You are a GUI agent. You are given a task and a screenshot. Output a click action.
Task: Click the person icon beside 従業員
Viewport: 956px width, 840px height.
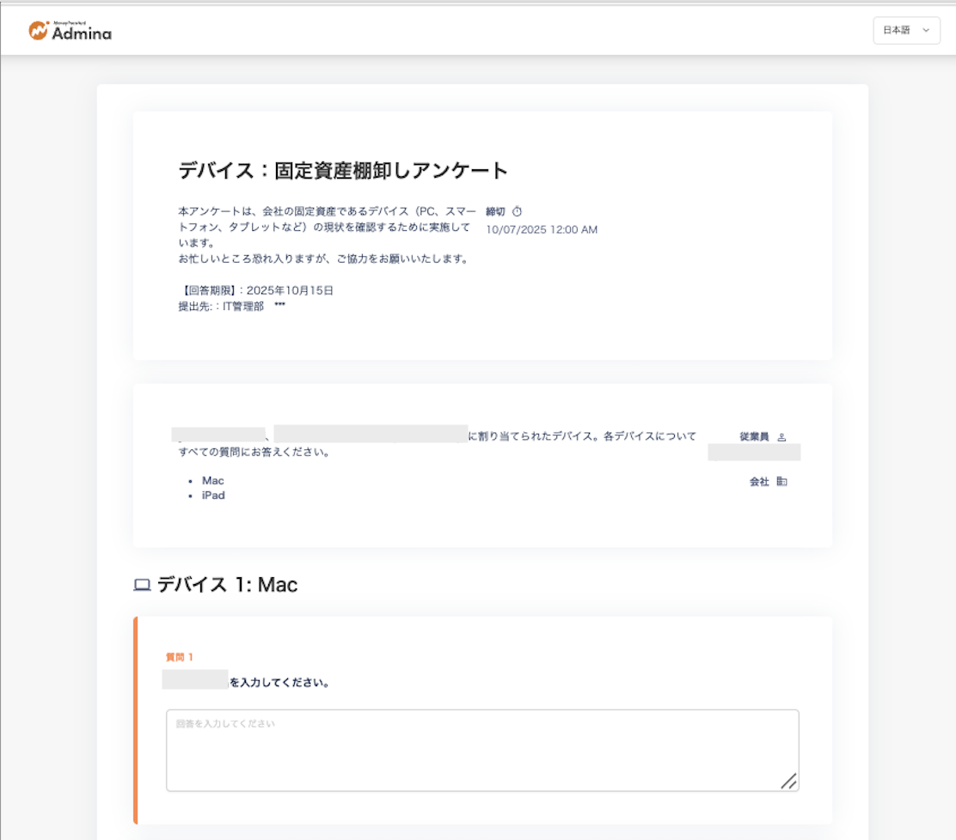781,437
